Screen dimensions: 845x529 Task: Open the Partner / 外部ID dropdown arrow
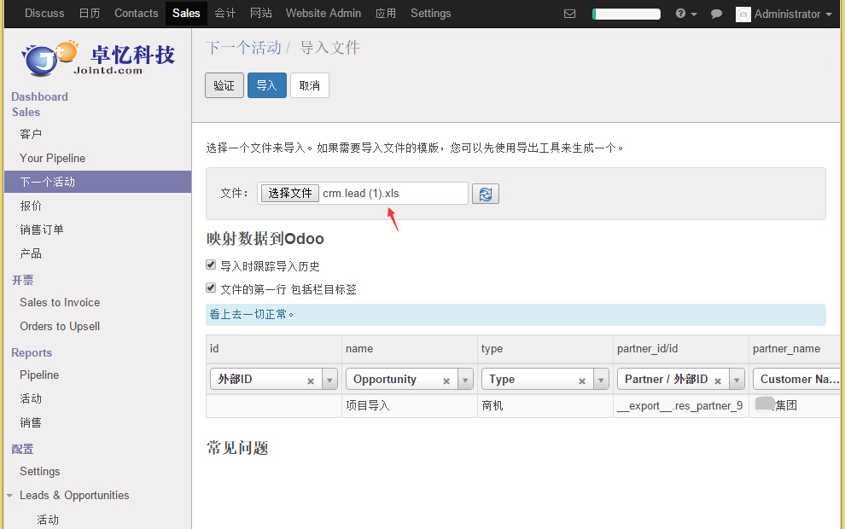(x=737, y=380)
